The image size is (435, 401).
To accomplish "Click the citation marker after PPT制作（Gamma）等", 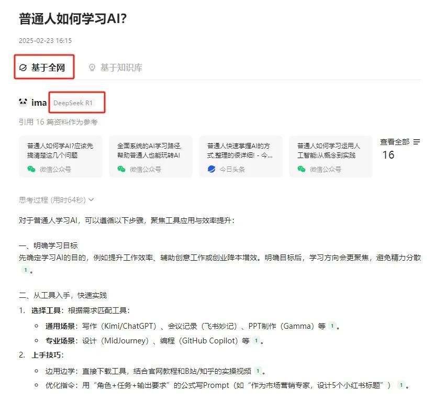I will [332, 326].
